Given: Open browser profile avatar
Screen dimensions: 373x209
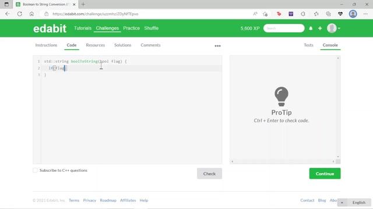Looking at the screenshot, I should (353, 14).
